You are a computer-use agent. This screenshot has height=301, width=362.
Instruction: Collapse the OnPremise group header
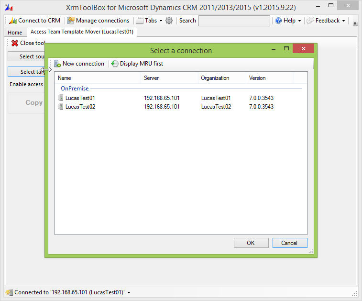[x=75, y=89]
